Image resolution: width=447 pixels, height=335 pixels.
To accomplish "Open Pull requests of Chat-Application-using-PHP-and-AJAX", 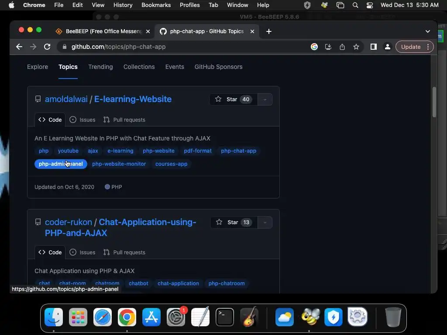I will click(124, 253).
